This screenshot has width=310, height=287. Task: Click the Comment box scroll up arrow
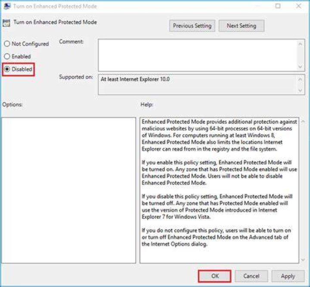(x=300, y=44)
